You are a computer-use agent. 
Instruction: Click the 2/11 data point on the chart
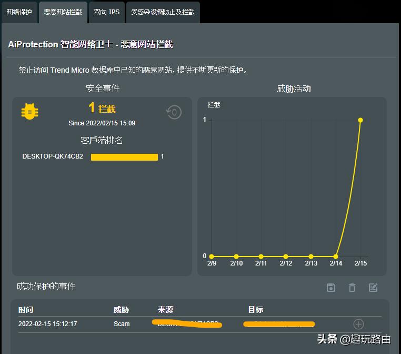click(x=261, y=256)
